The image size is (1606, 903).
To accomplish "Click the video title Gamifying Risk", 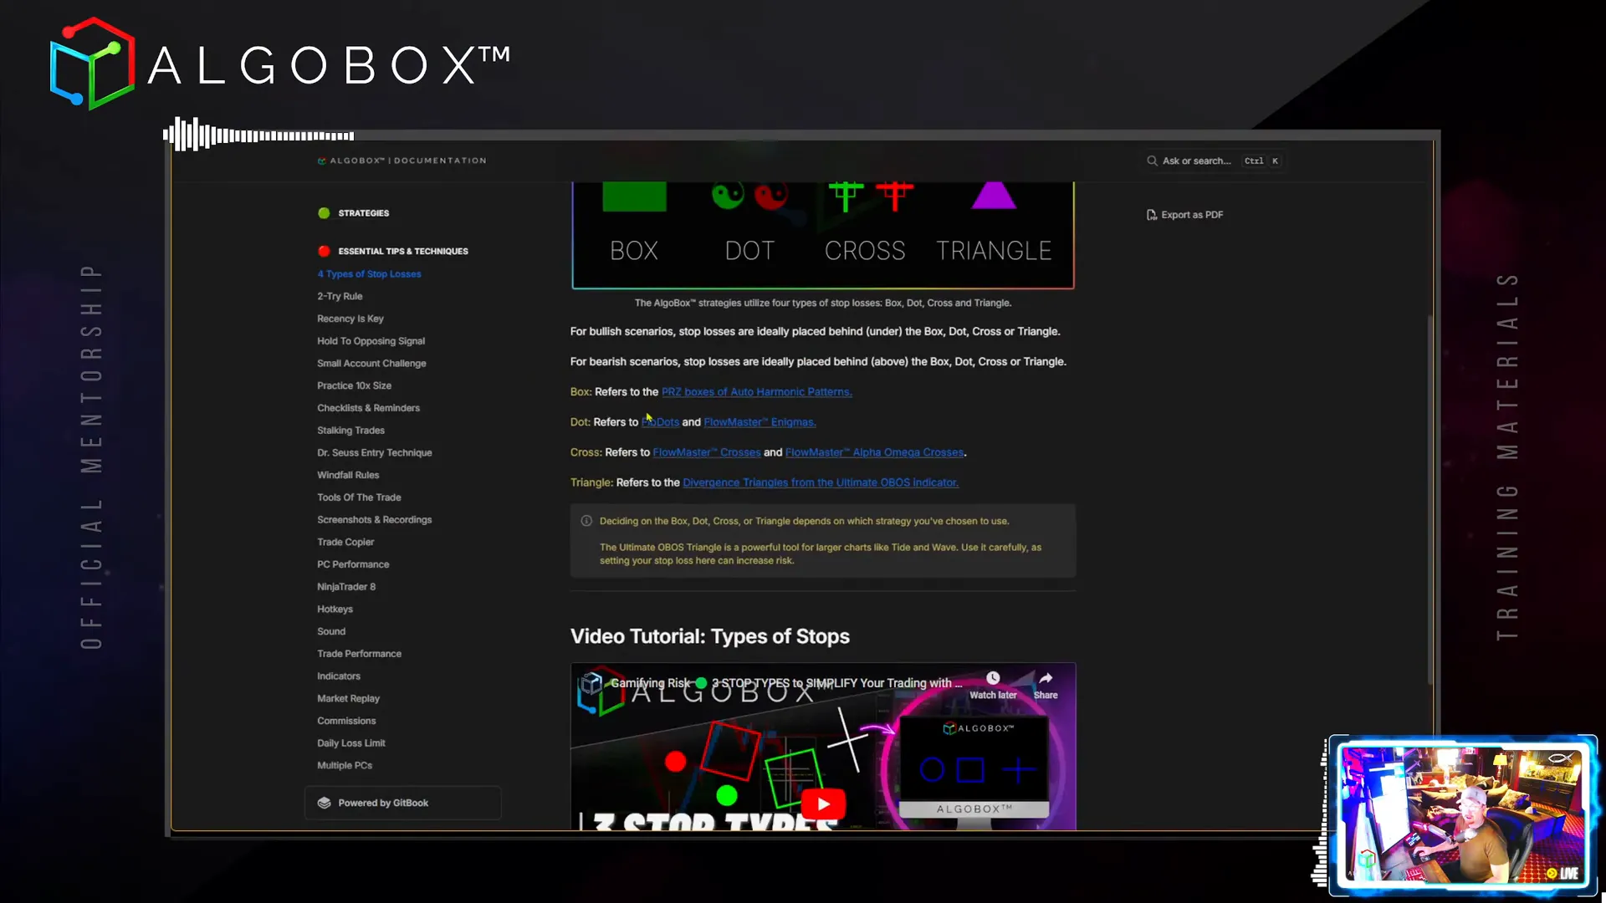I will [786, 683].
